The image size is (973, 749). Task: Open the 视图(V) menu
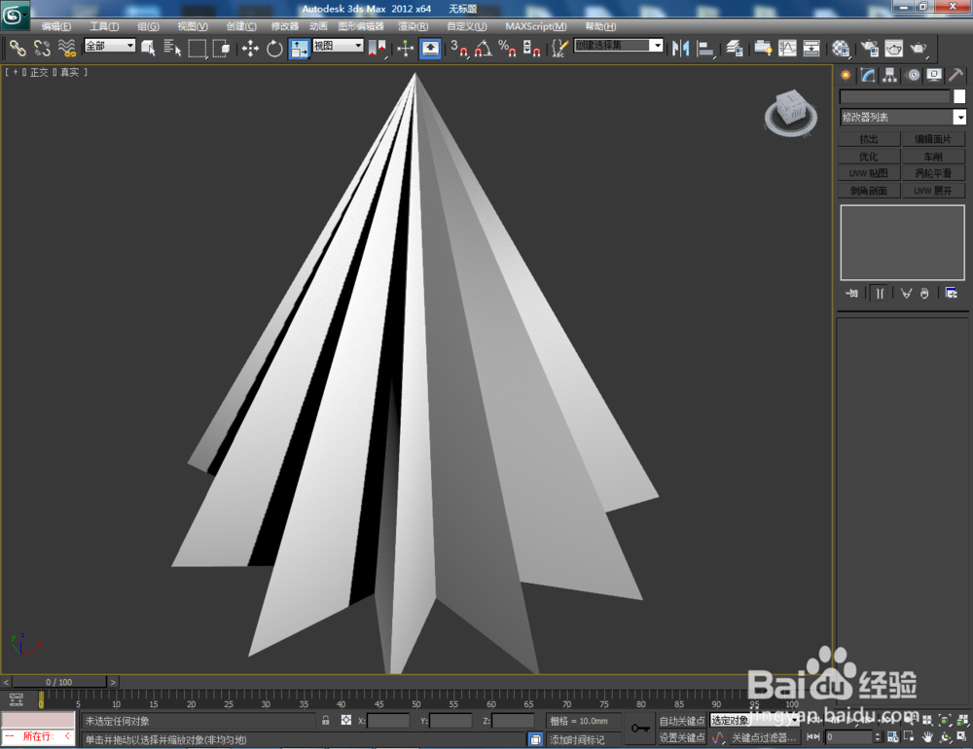193,26
